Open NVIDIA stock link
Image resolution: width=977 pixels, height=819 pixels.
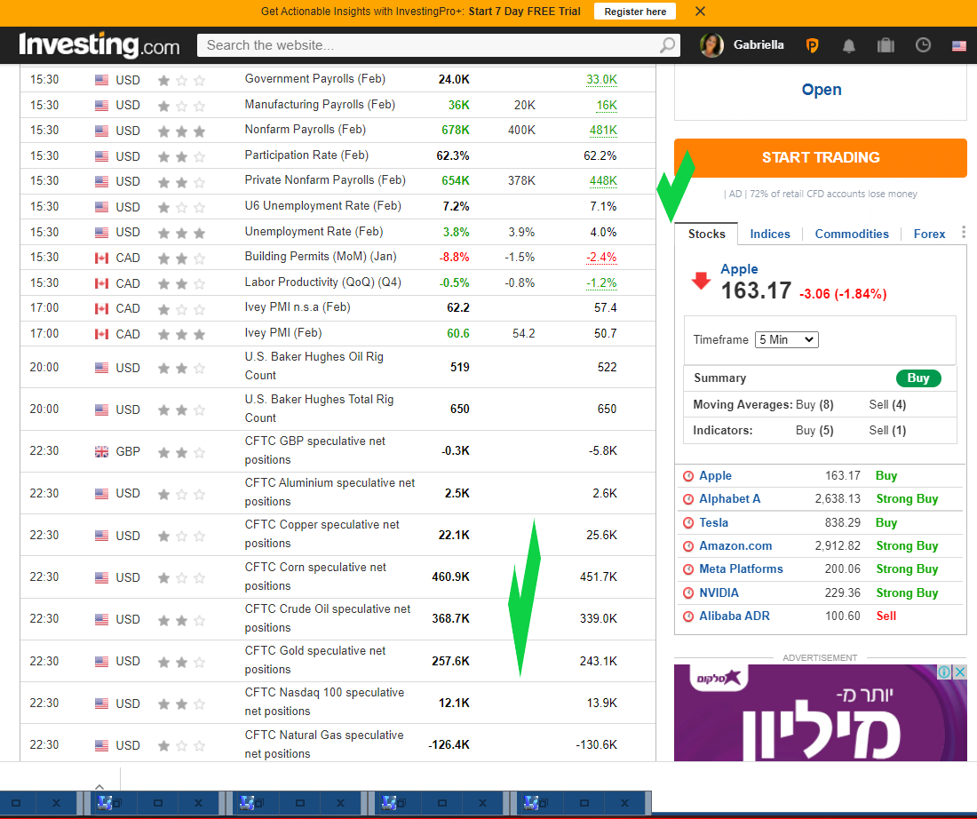click(x=719, y=592)
